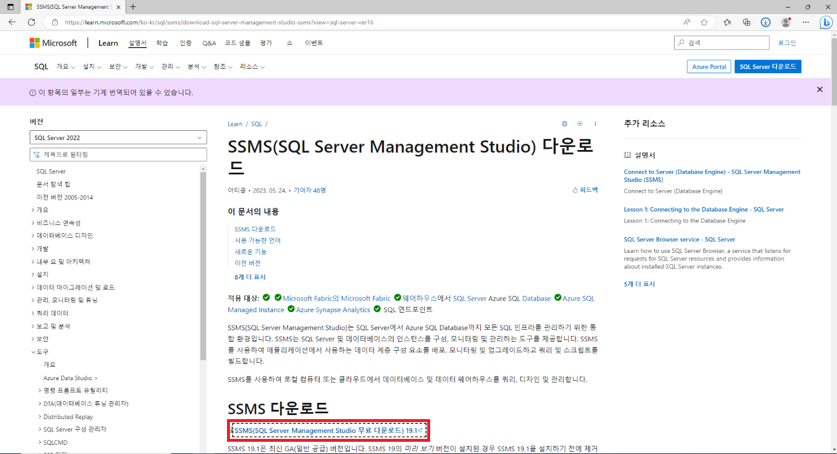Viewport: 837px width, 454px height.
Task: Click the add to collection plus icon
Action: point(580,124)
